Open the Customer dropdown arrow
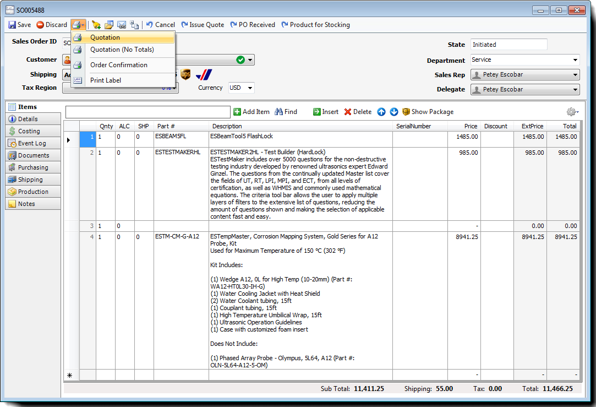Image resolution: width=596 pixels, height=407 pixels. pyautogui.click(x=250, y=60)
